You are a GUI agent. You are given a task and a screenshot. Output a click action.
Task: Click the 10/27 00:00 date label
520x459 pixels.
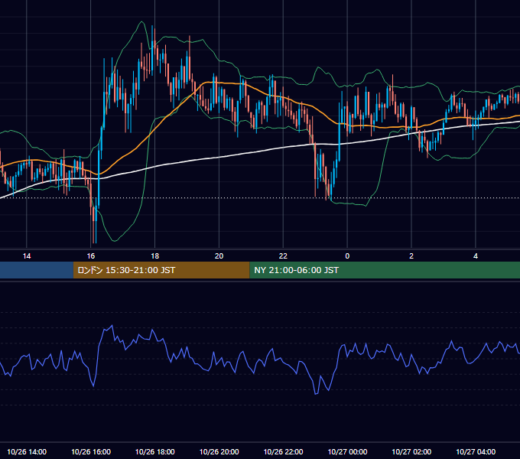(347, 451)
